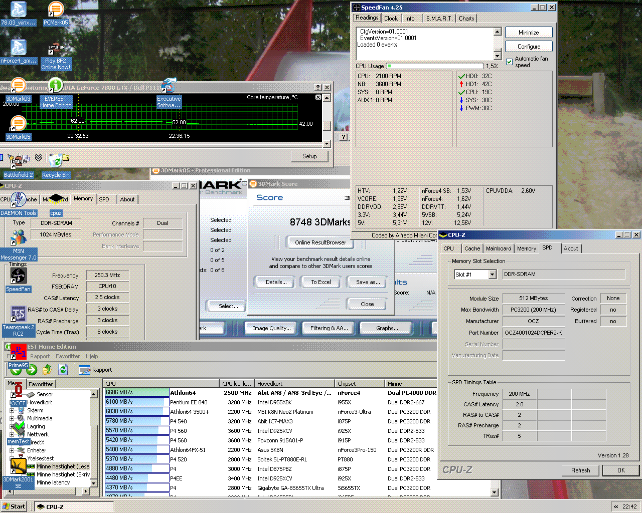
Task: Click the system tray expand chevron
Action: tap(616, 506)
